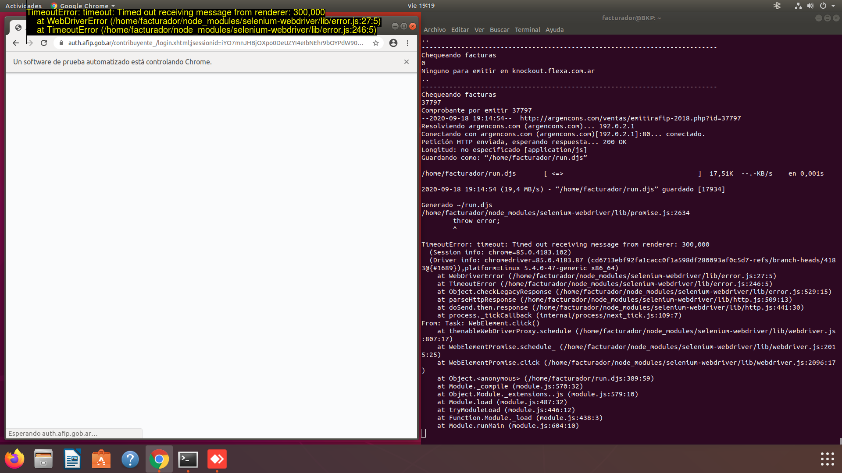The height and width of the screenshot is (473, 842).
Task: Maximize the Chrome window
Action: (x=404, y=26)
